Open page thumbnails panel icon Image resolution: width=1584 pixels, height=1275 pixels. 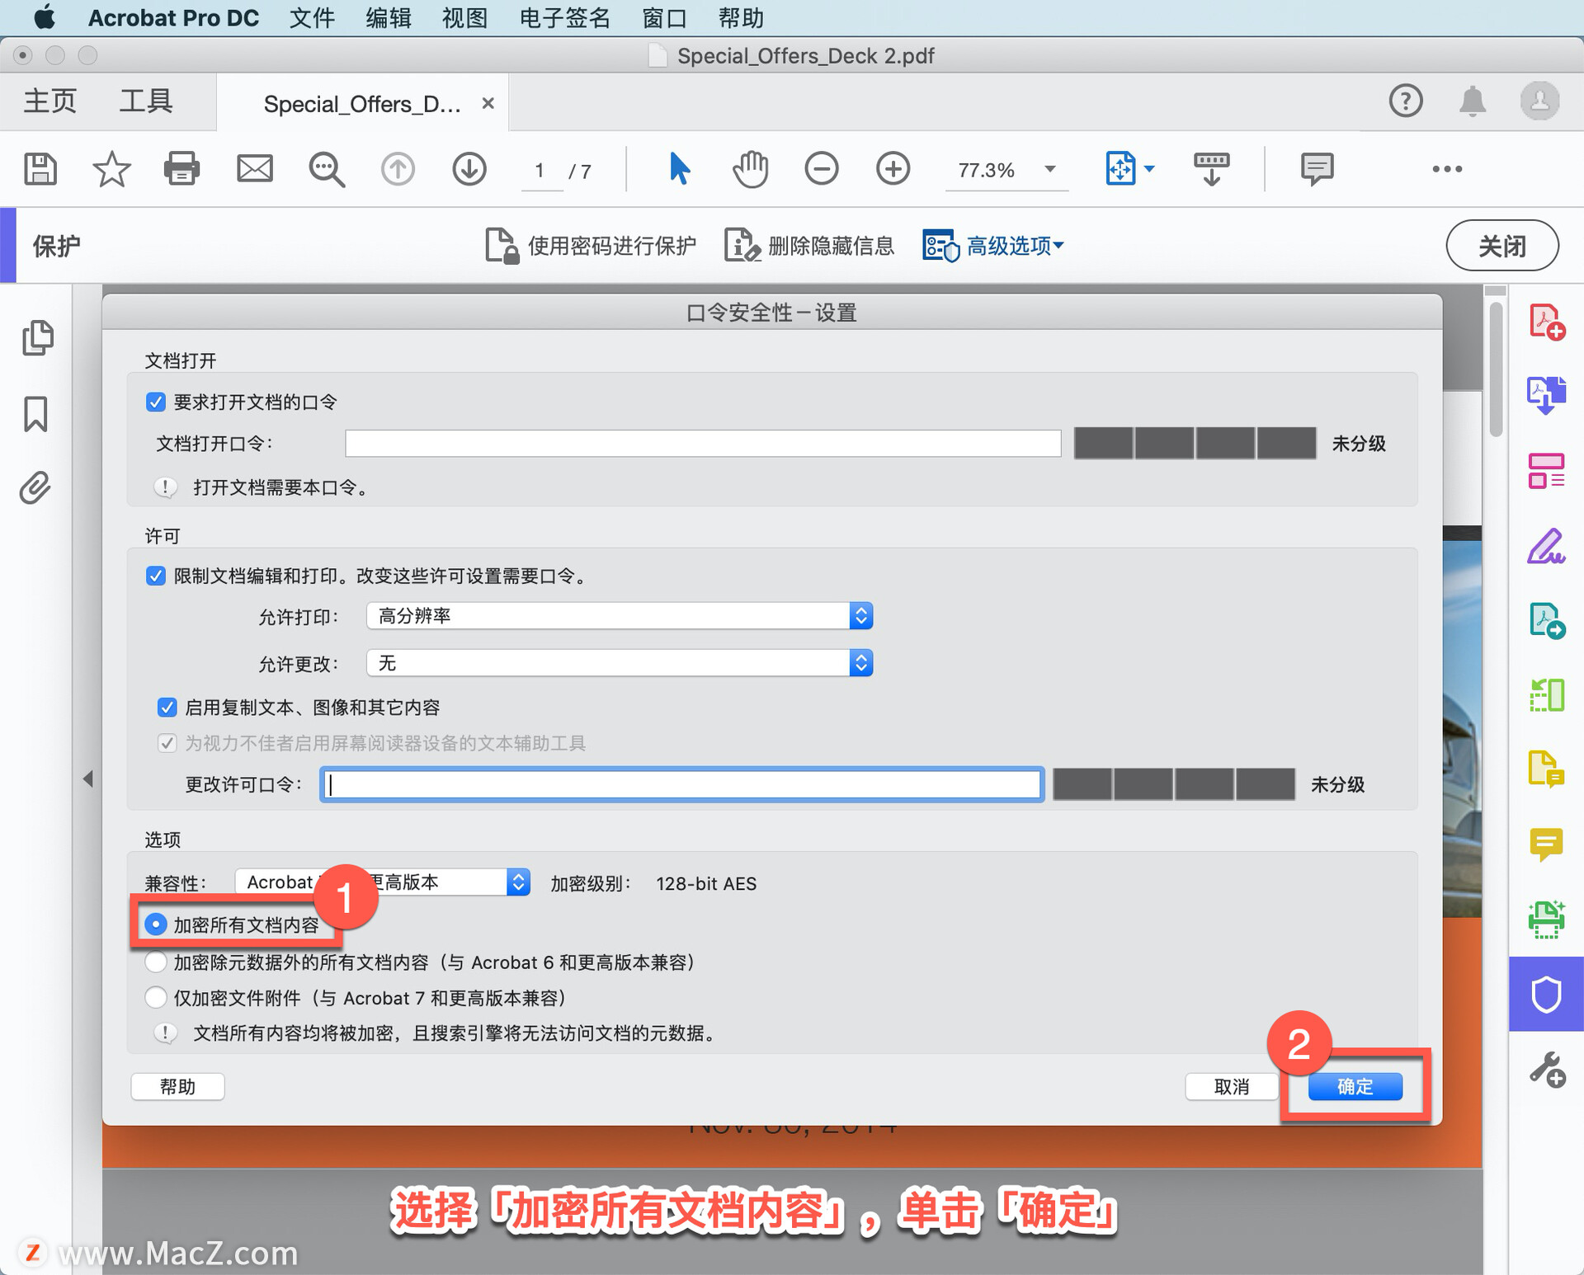pos(37,337)
